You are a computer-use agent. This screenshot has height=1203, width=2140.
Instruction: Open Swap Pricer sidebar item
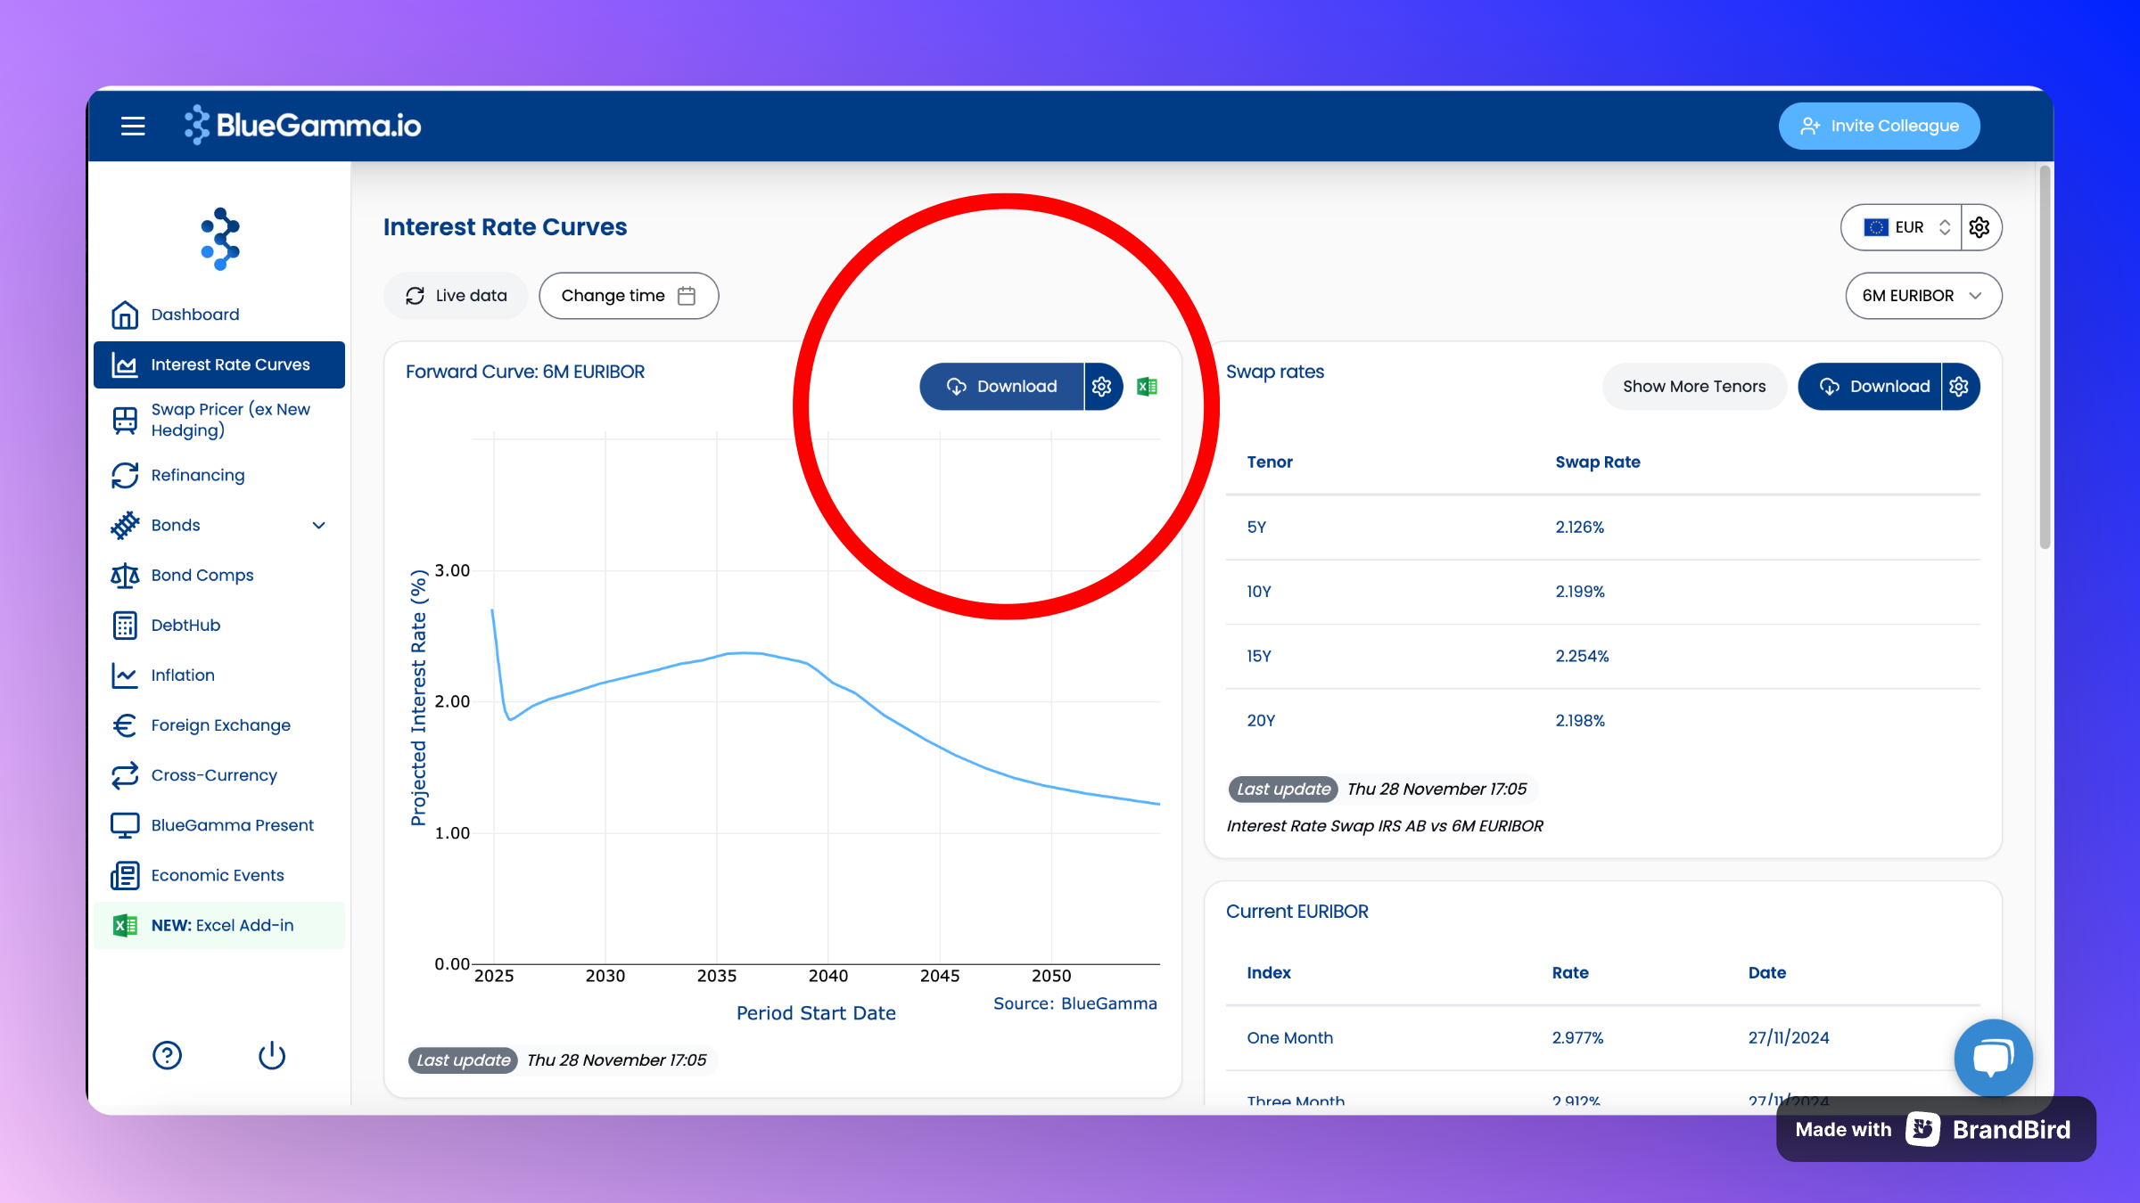pyautogui.click(x=230, y=420)
